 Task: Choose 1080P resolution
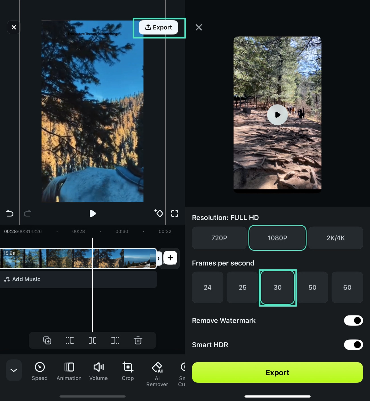[x=277, y=238]
